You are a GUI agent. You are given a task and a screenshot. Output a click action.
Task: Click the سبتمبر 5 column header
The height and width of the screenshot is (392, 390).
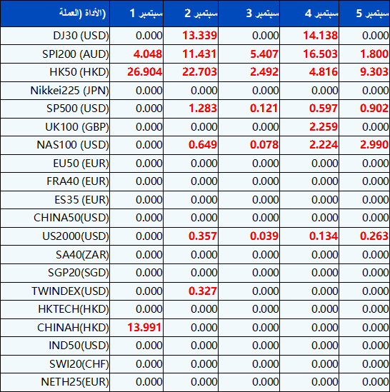click(x=364, y=14)
